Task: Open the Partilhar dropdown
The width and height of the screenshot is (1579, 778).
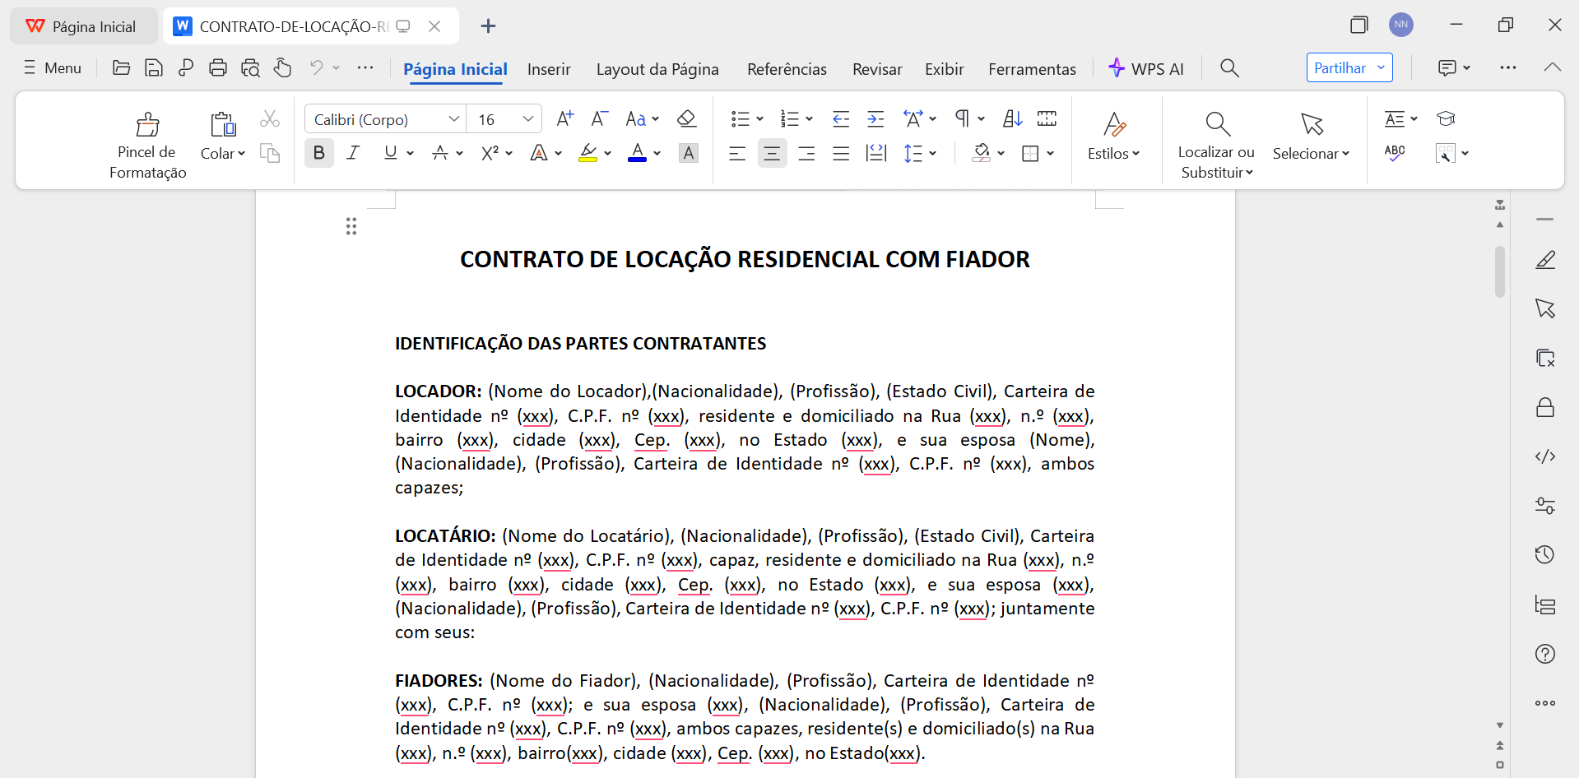Action: pos(1348,67)
